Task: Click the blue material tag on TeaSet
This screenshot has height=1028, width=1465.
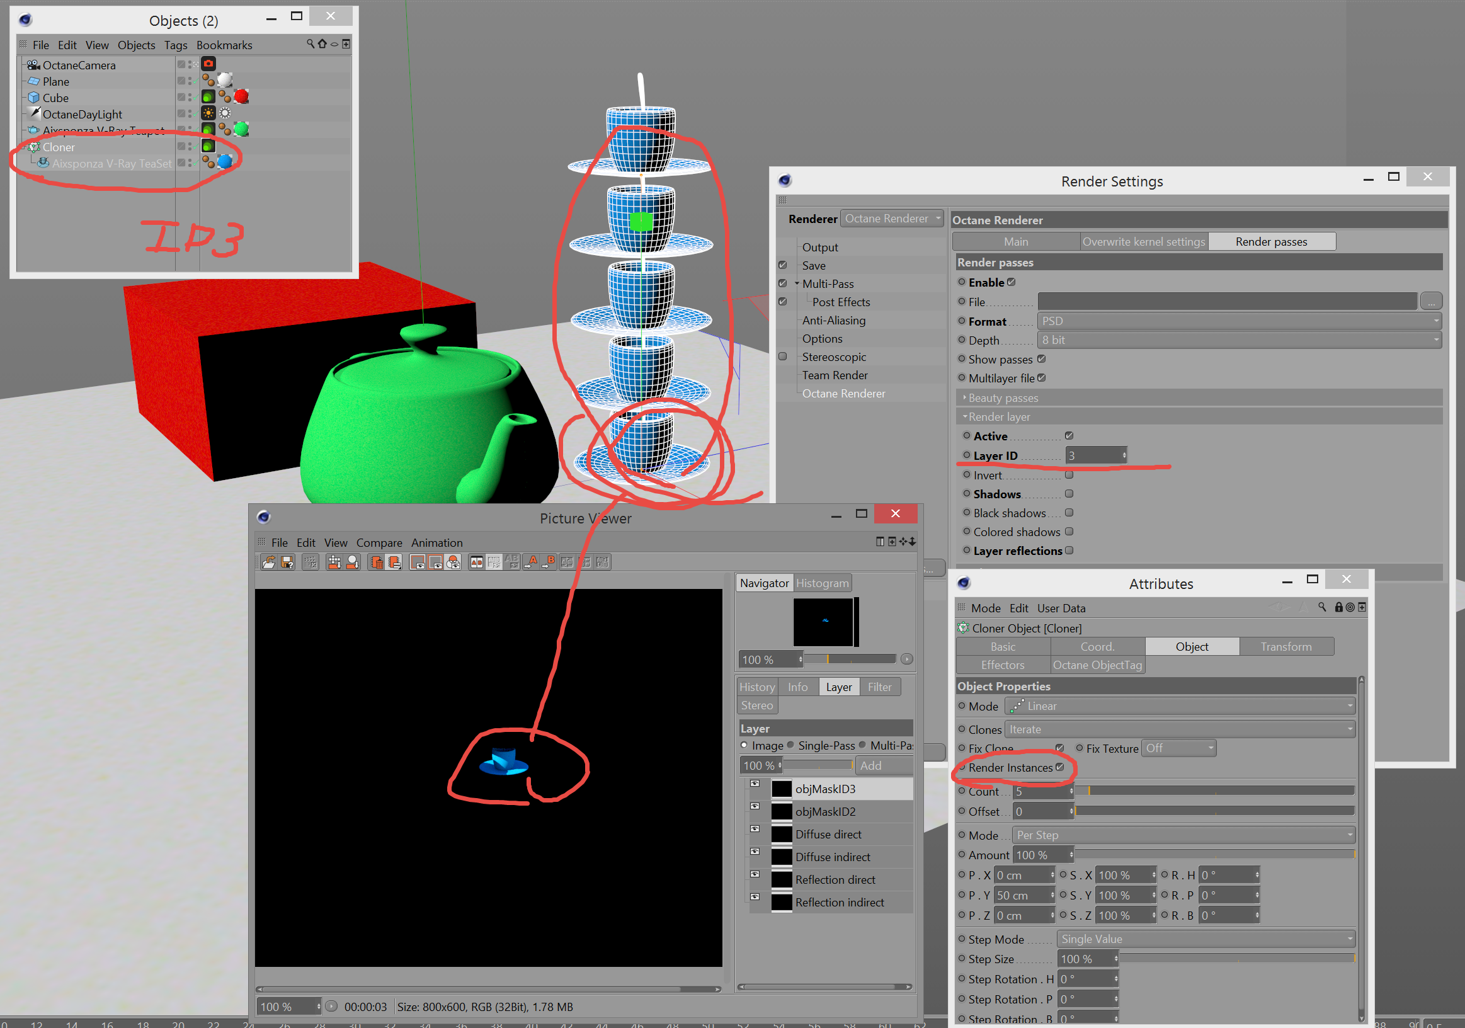Action: [225, 163]
